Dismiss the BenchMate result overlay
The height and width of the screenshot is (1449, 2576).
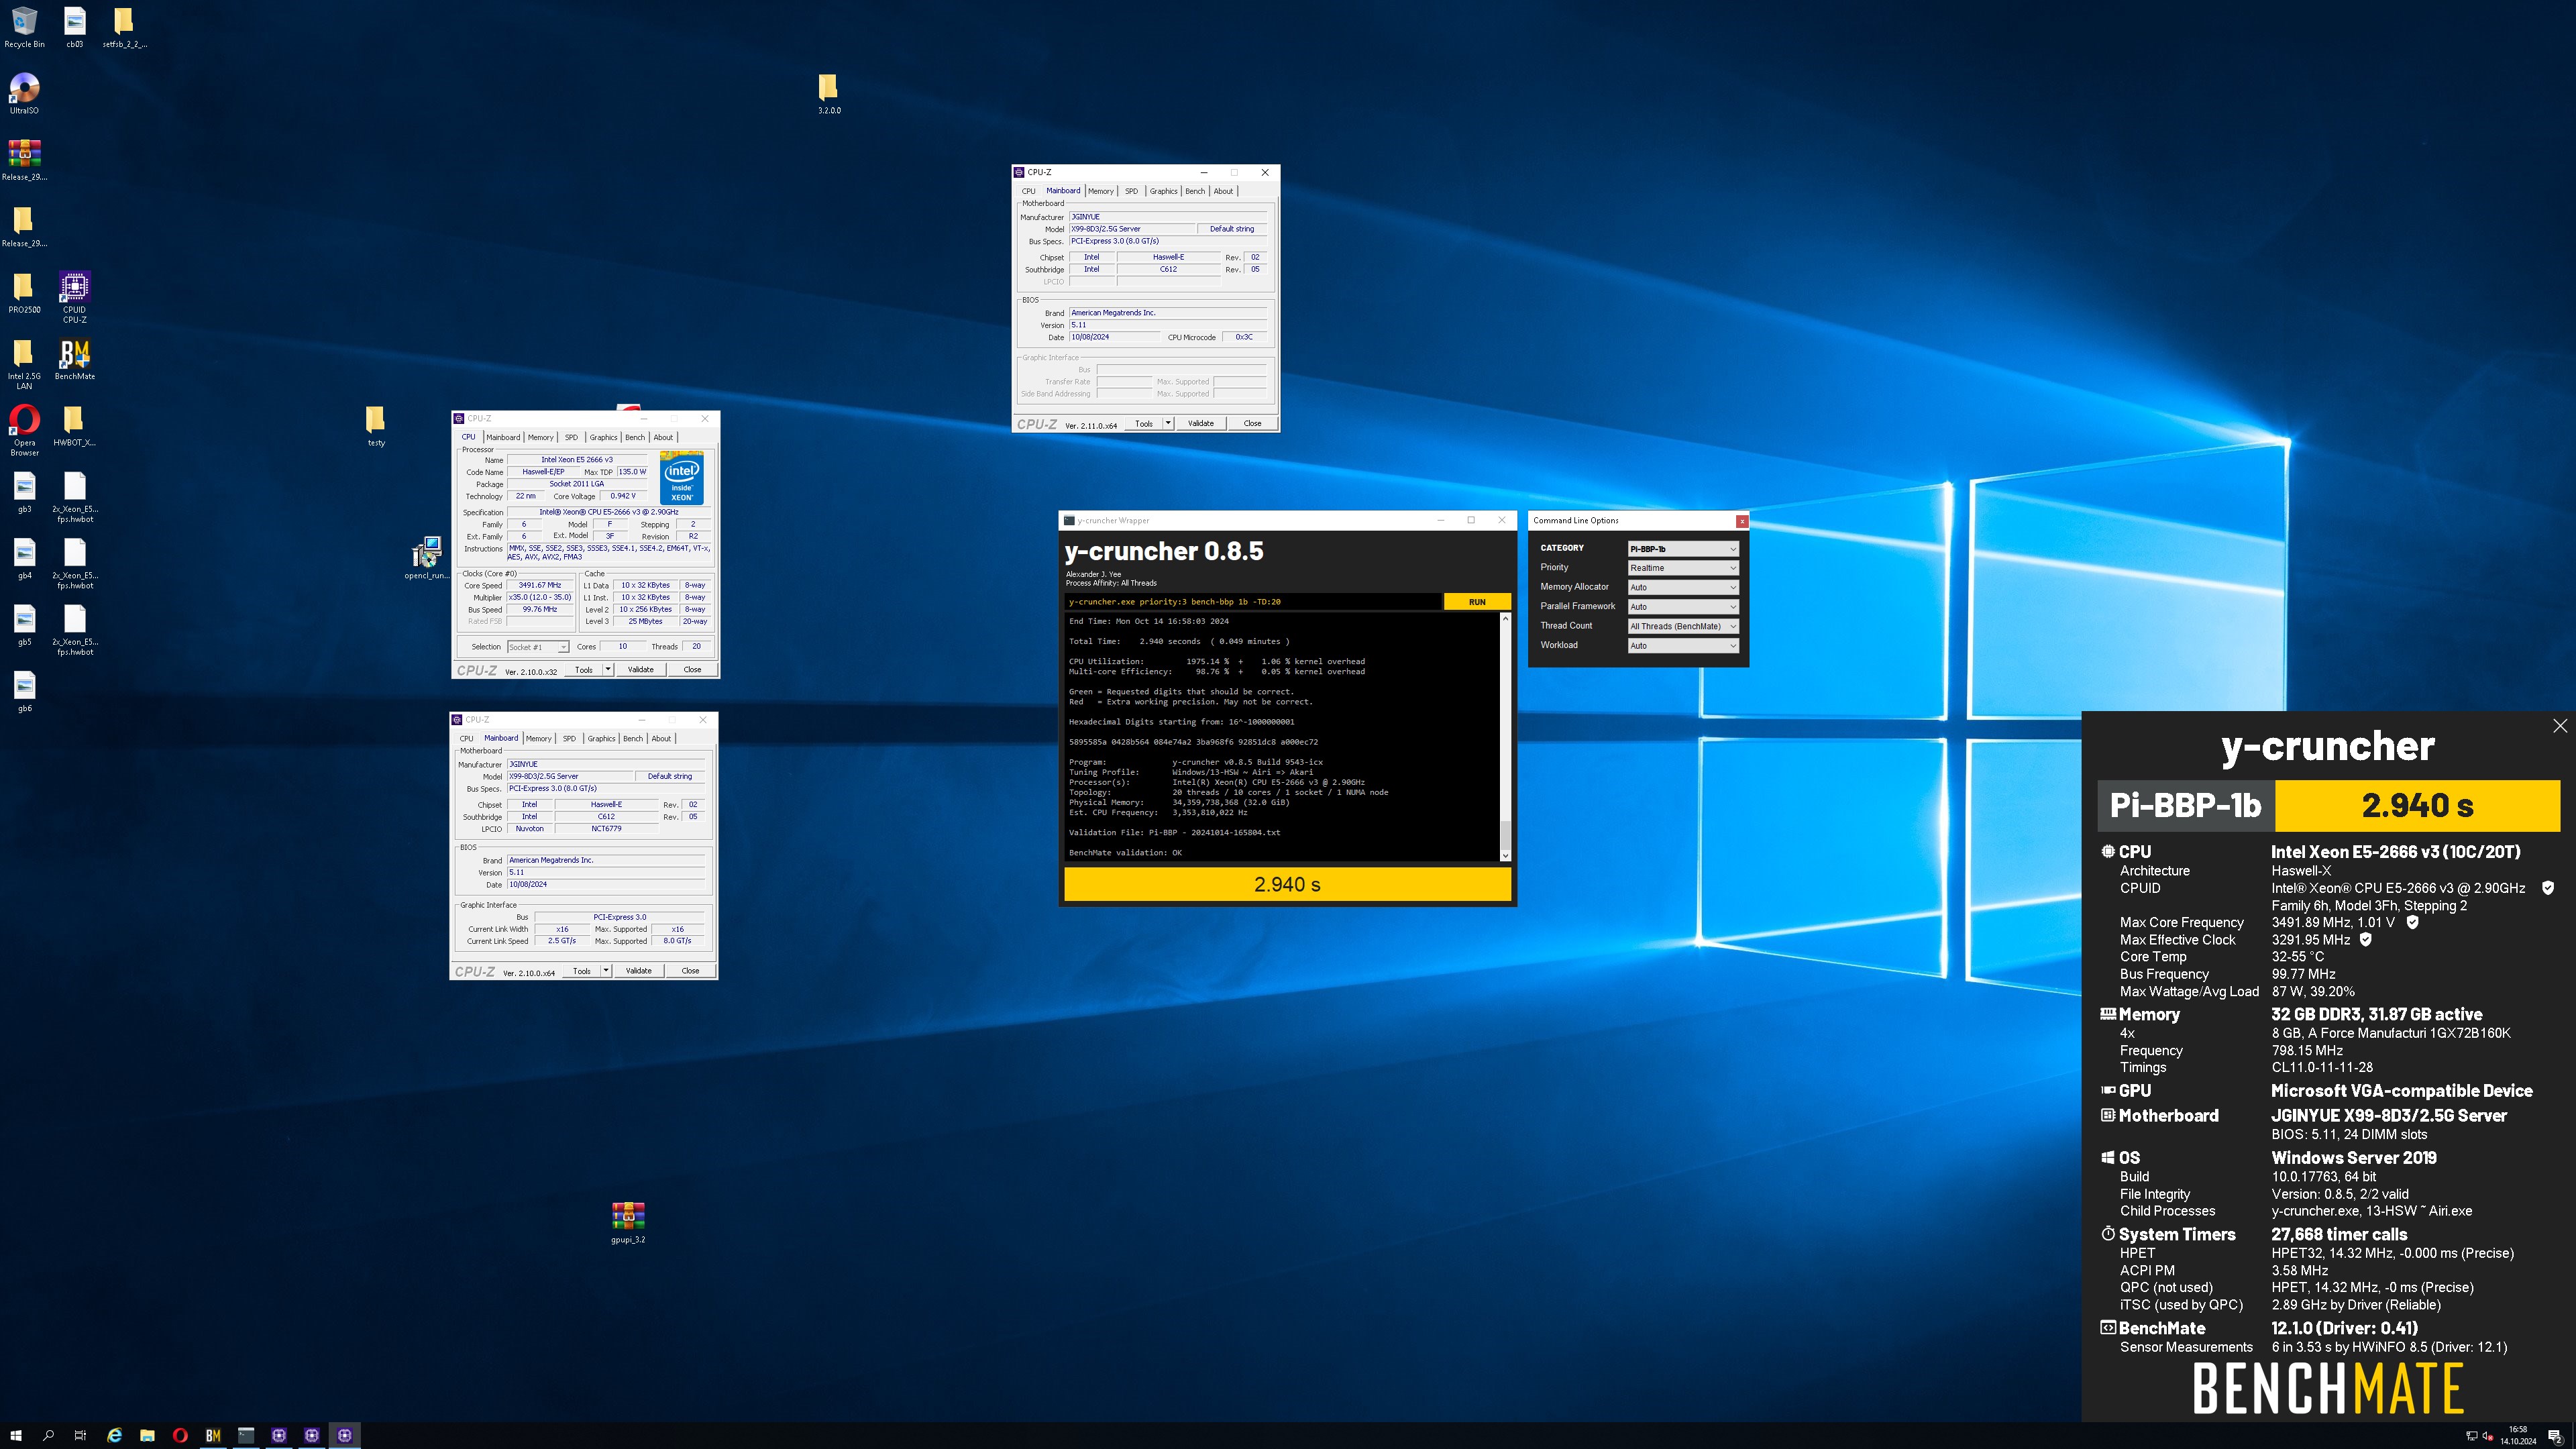pyautogui.click(x=2559, y=726)
